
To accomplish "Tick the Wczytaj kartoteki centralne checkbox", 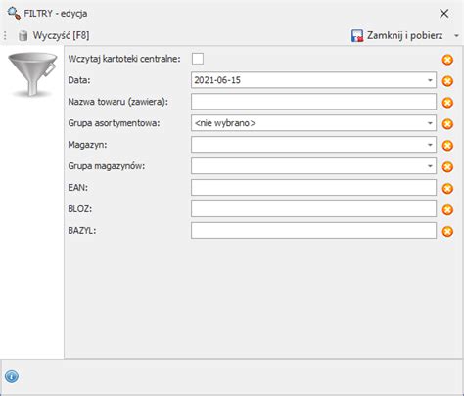I will [x=198, y=59].
